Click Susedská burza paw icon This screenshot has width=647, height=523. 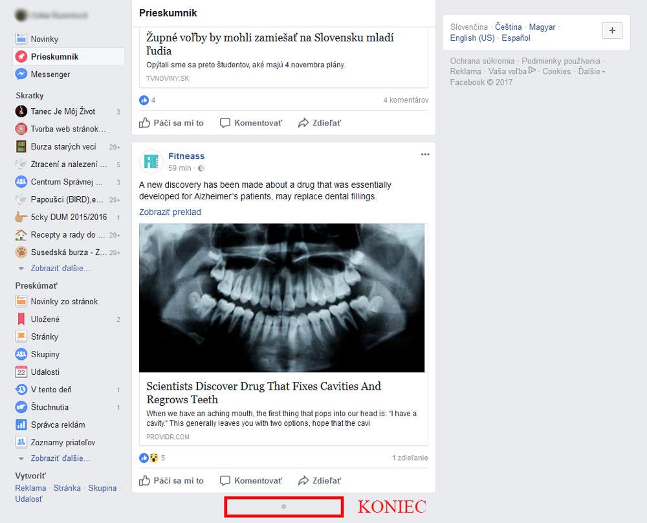pyautogui.click(x=21, y=252)
